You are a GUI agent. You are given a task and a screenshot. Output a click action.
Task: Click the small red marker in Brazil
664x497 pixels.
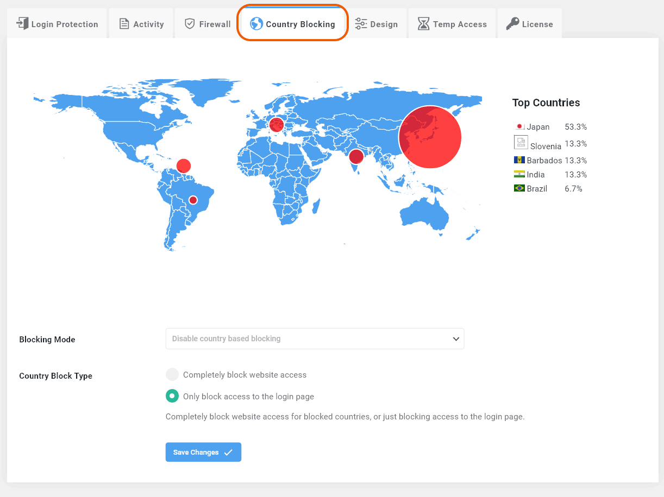(192, 200)
